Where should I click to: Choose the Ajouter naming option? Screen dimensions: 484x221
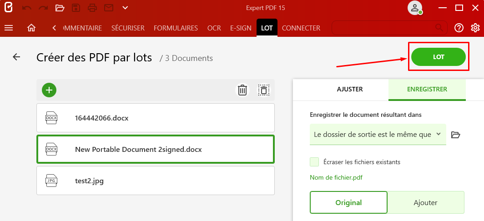[426, 202]
